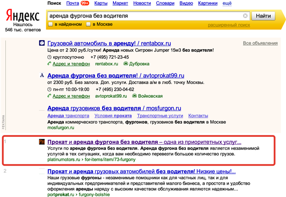Open the 'Контакты' sitelink
Screen dimensions: 286x197
coord(198,116)
